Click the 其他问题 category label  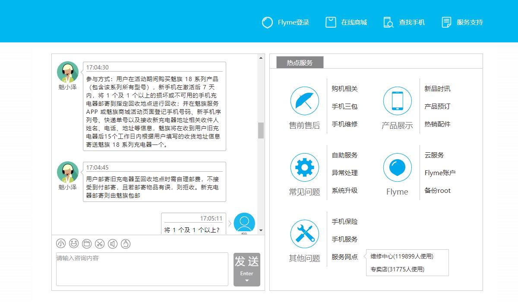(x=304, y=258)
